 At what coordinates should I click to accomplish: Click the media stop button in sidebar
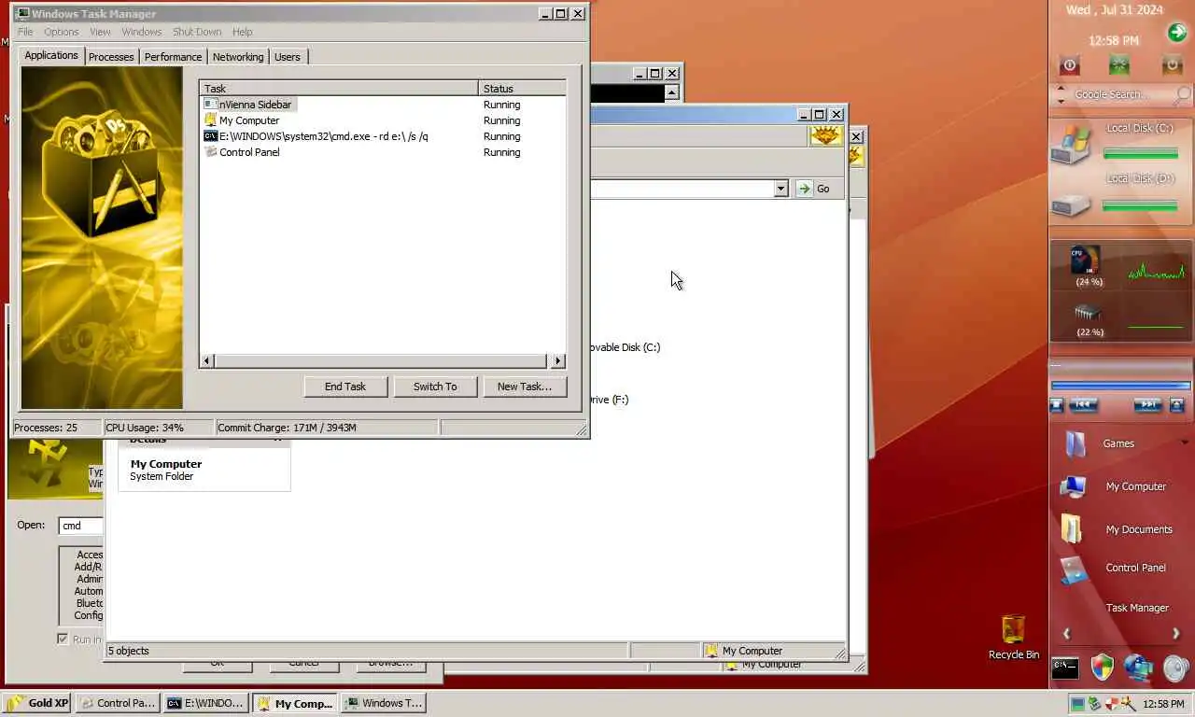[1057, 405]
